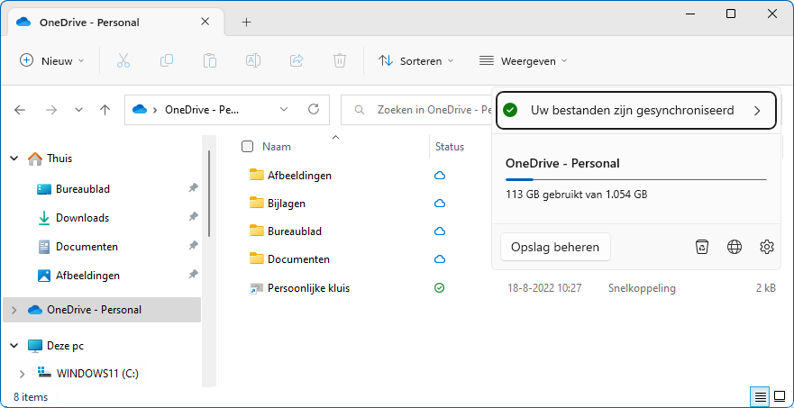
Task: Go back with the left arrow
Action: [20, 110]
